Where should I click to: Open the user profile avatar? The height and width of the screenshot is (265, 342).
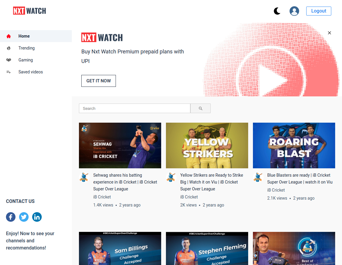point(294,11)
